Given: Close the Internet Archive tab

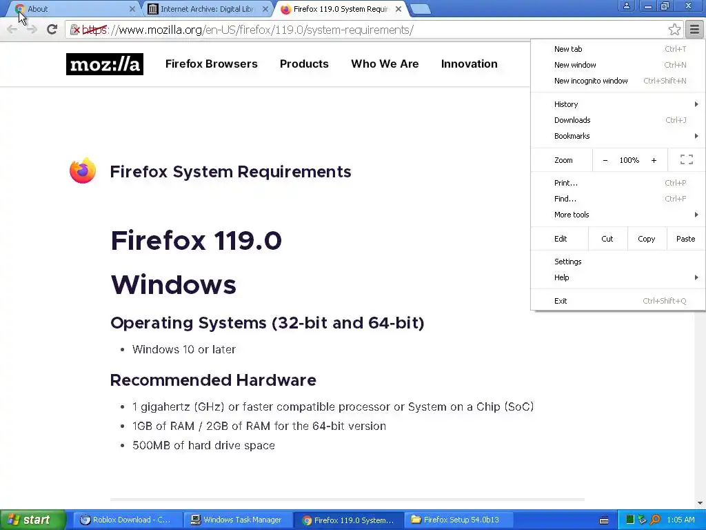Looking at the screenshot, I should click(x=265, y=9).
